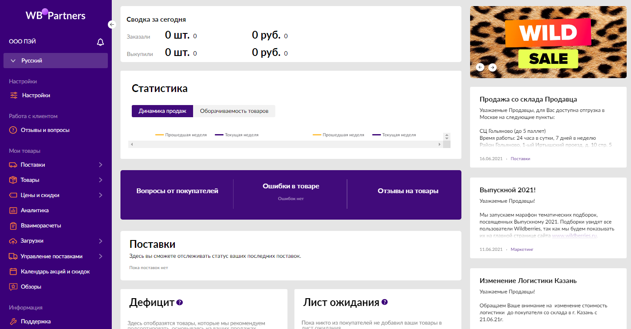Open the Русский language dropdown
This screenshot has width=631, height=329.
(56, 61)
